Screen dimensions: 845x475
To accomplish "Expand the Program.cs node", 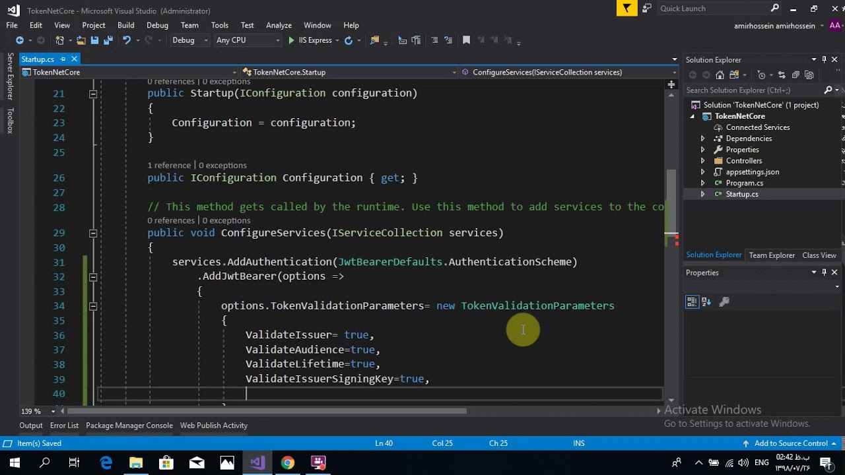I will [x=702, y=183].
